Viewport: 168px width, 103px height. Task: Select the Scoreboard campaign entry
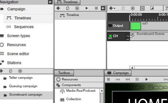(x=26, y=95)
